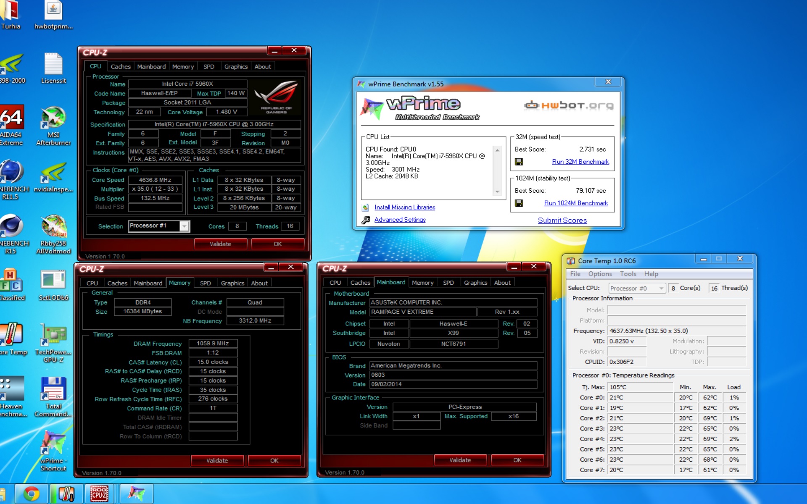Switch to Core Temp taskbar button
This screenshot has width=807, height=504.
tap(66, 494)
